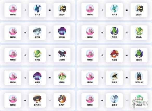Open the purple-hat 暗巫猫 result card

(x=62, y=33)
